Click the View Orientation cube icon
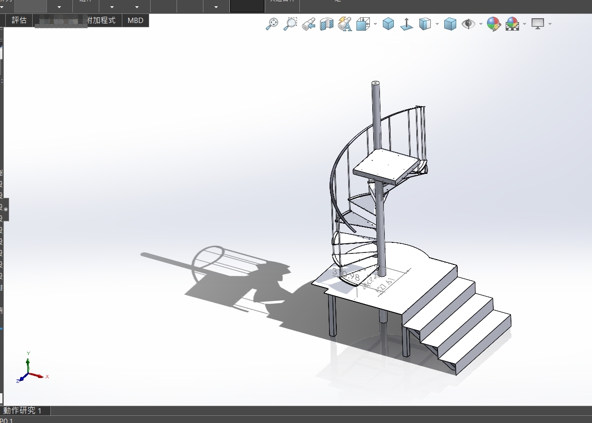 coord(363,23)
